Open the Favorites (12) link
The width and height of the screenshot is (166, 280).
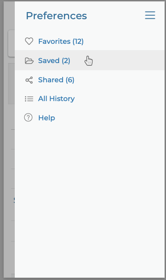click(x=61, y=42)
